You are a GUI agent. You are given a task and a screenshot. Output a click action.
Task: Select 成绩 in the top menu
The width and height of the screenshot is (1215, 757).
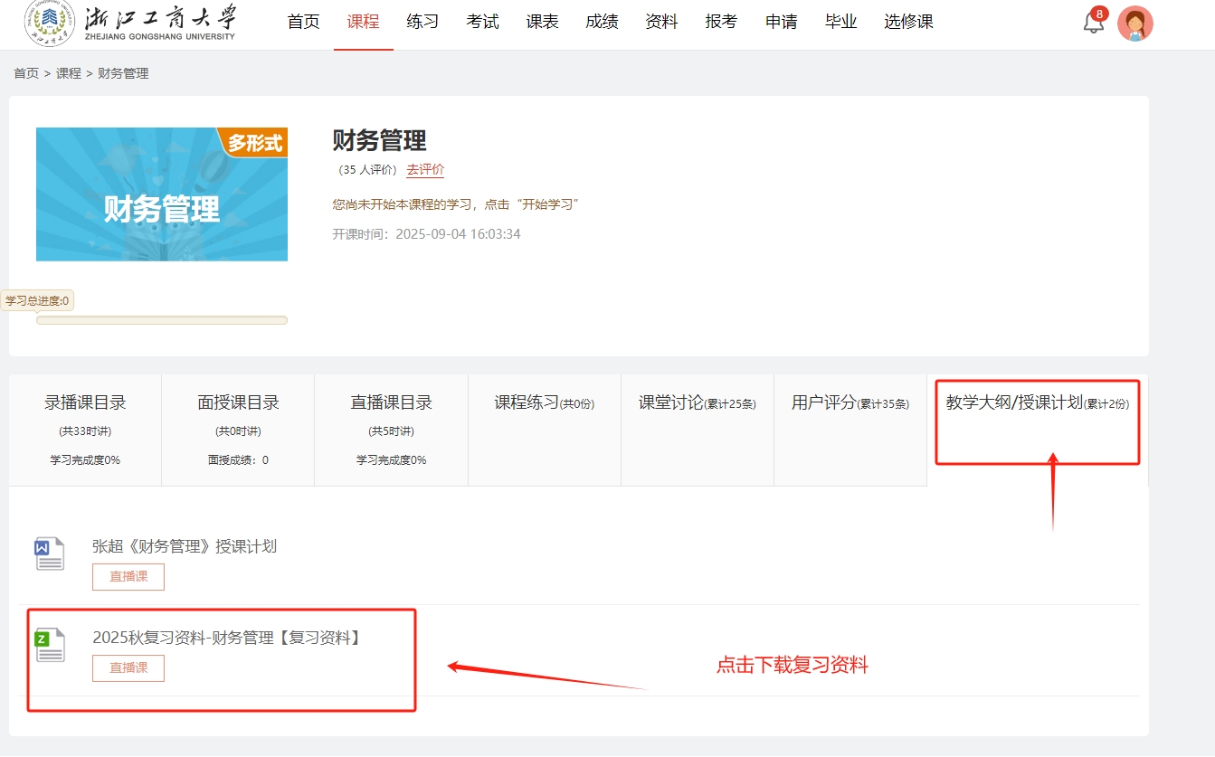click(602, 22)
